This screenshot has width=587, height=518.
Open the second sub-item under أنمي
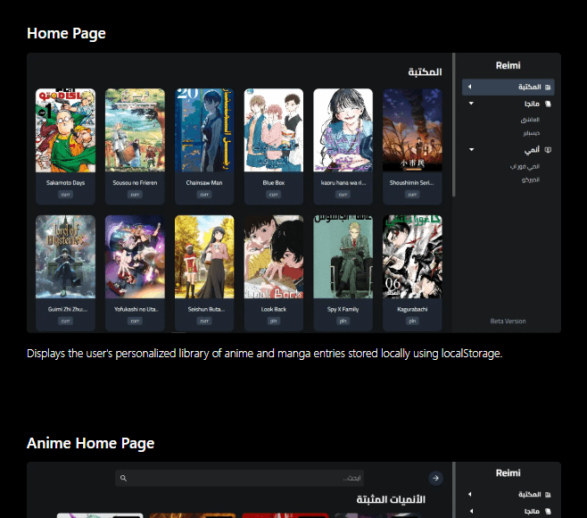[531, 180]
